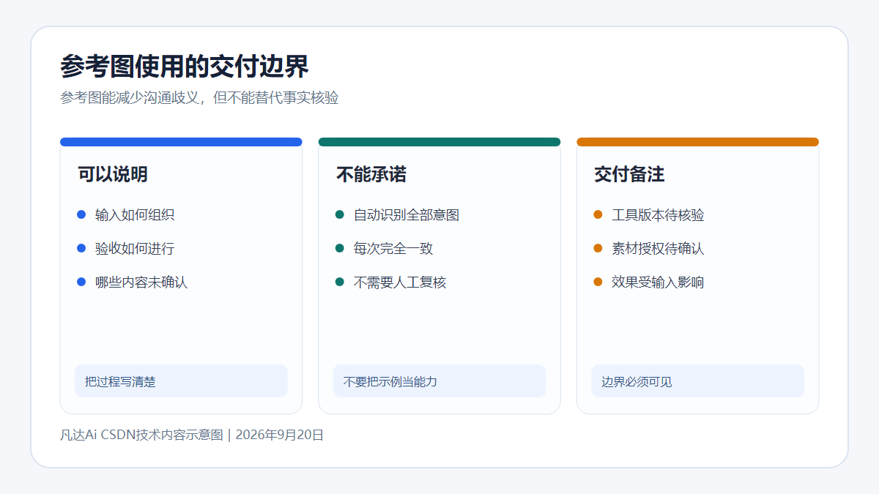Click the bullet text 素材授权待确认
The width and height of the screenshot is (879, 494).
click(658, 249)
